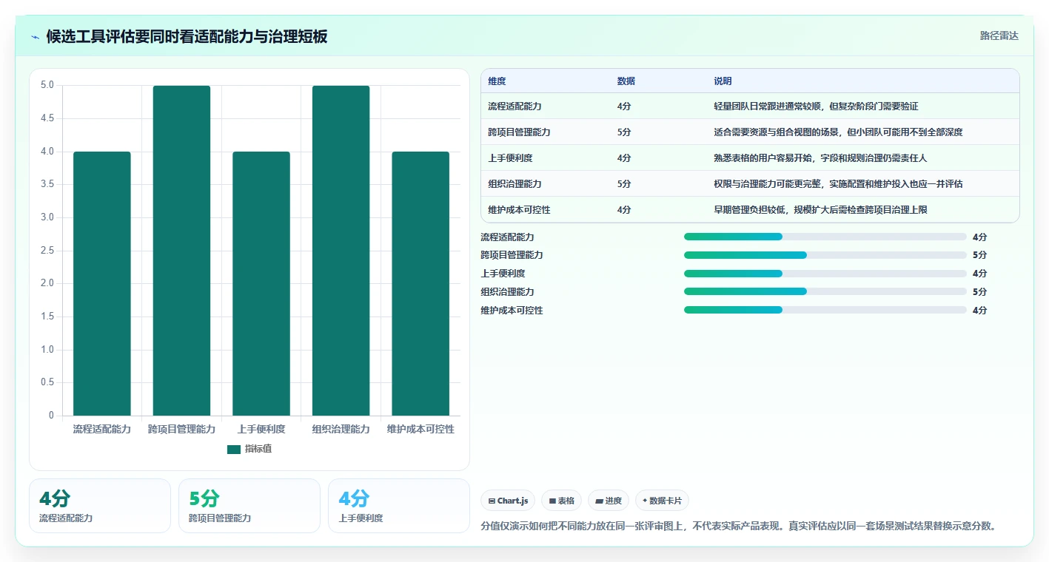Click the lightning icon beside the page title
This screenshot has width=1049, height=562.
tap(36, 37)
